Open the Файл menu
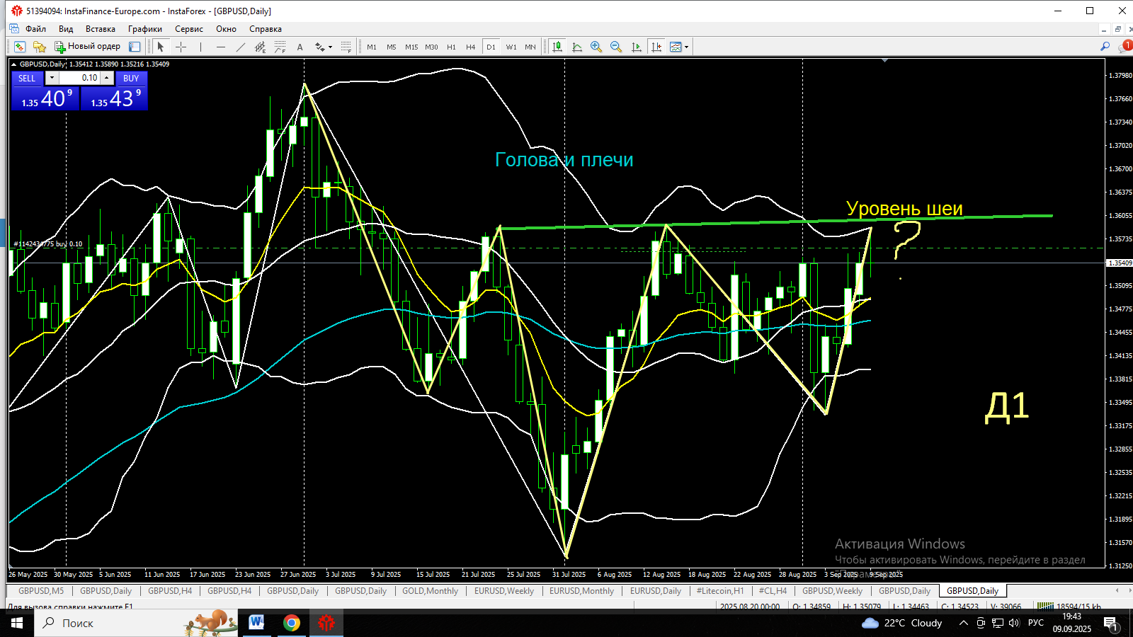Screen dimensions: 1133x637 tap(35, 29)
